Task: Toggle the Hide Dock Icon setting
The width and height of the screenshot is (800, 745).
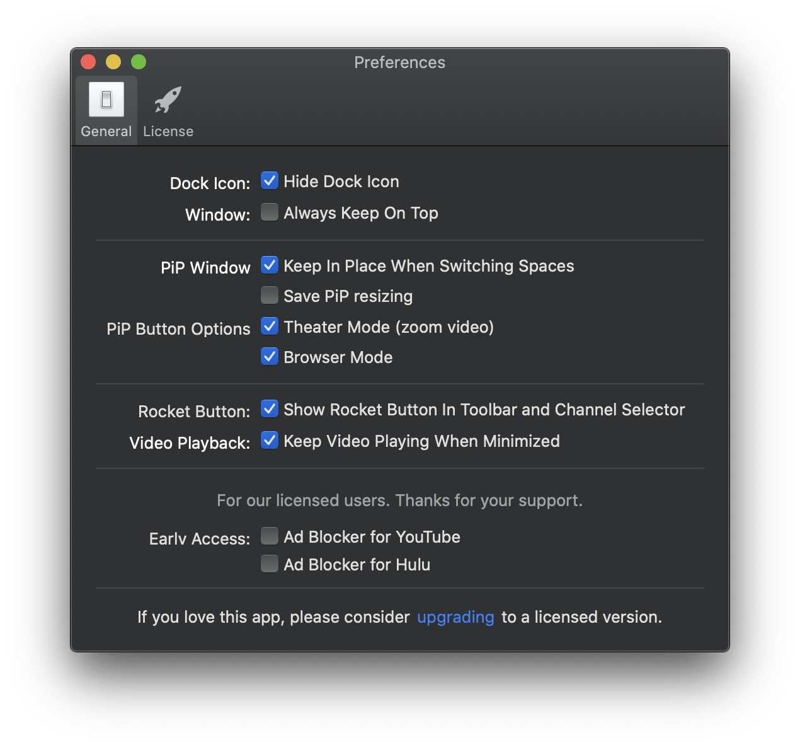Action: [x=269, y=180]
